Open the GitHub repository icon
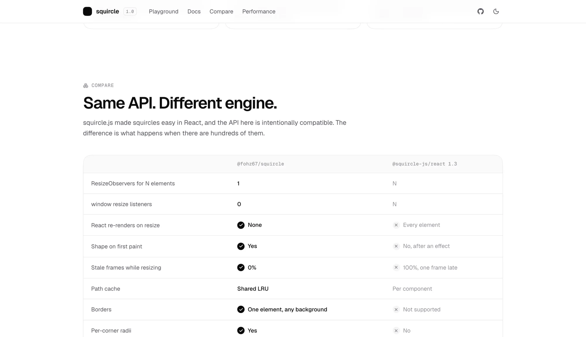This screenshot has height=337, width=586. (x=481, y=11)
